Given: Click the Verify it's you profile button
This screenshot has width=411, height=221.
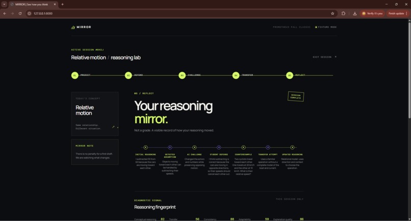Looking at the screenshot, I should [372, 13].
